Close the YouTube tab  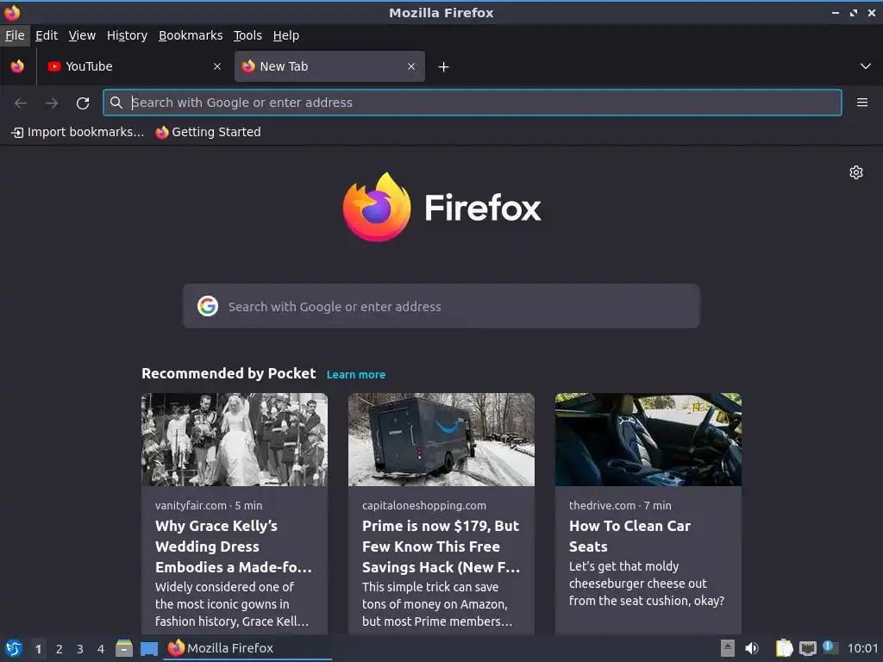(216, 66)
